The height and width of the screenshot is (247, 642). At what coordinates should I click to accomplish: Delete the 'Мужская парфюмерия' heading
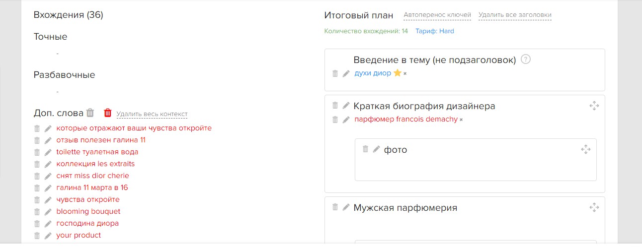[335, 207]
